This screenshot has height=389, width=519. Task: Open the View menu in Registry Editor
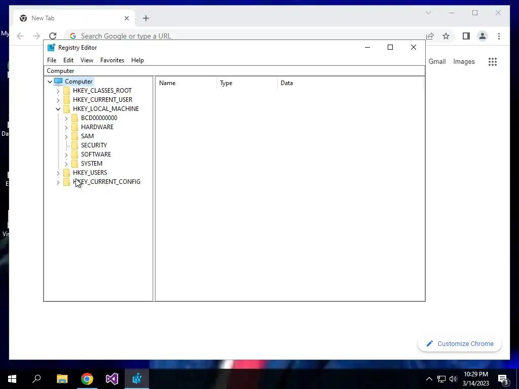point(87,60)
